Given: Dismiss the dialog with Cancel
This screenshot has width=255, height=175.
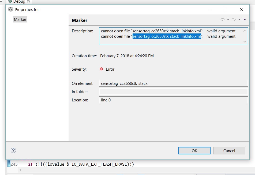Looking at the screenshot, I should pos(229,151).
